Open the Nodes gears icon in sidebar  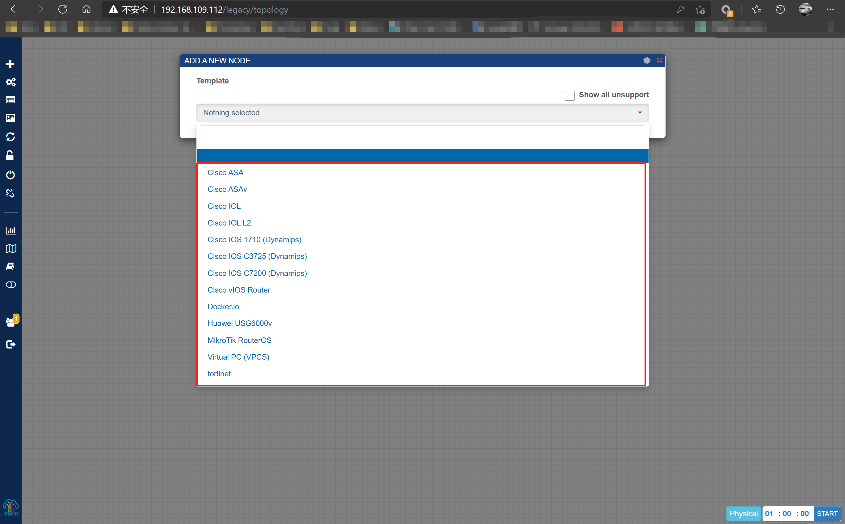(x=11, y=82)
